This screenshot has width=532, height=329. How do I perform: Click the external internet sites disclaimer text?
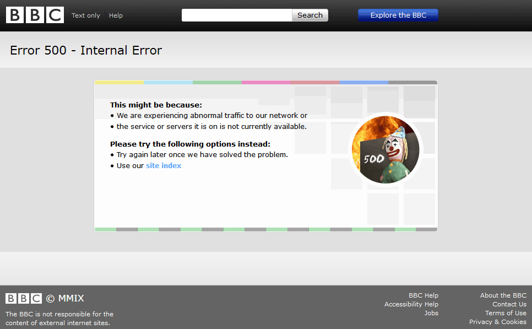click(59, 319)
